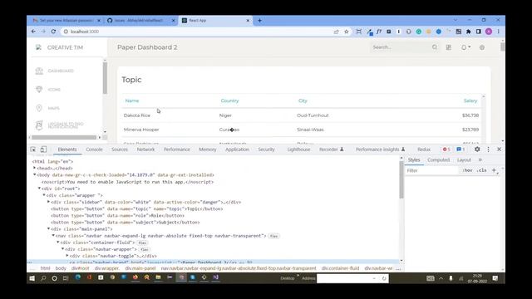Collapse the div class main-panel node
The width and height of the screenshot is (532, 299).
coord(48,229)
